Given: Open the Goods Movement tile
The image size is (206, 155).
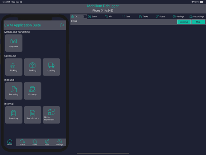Looking at the screenshot, I should coord(51,115).
